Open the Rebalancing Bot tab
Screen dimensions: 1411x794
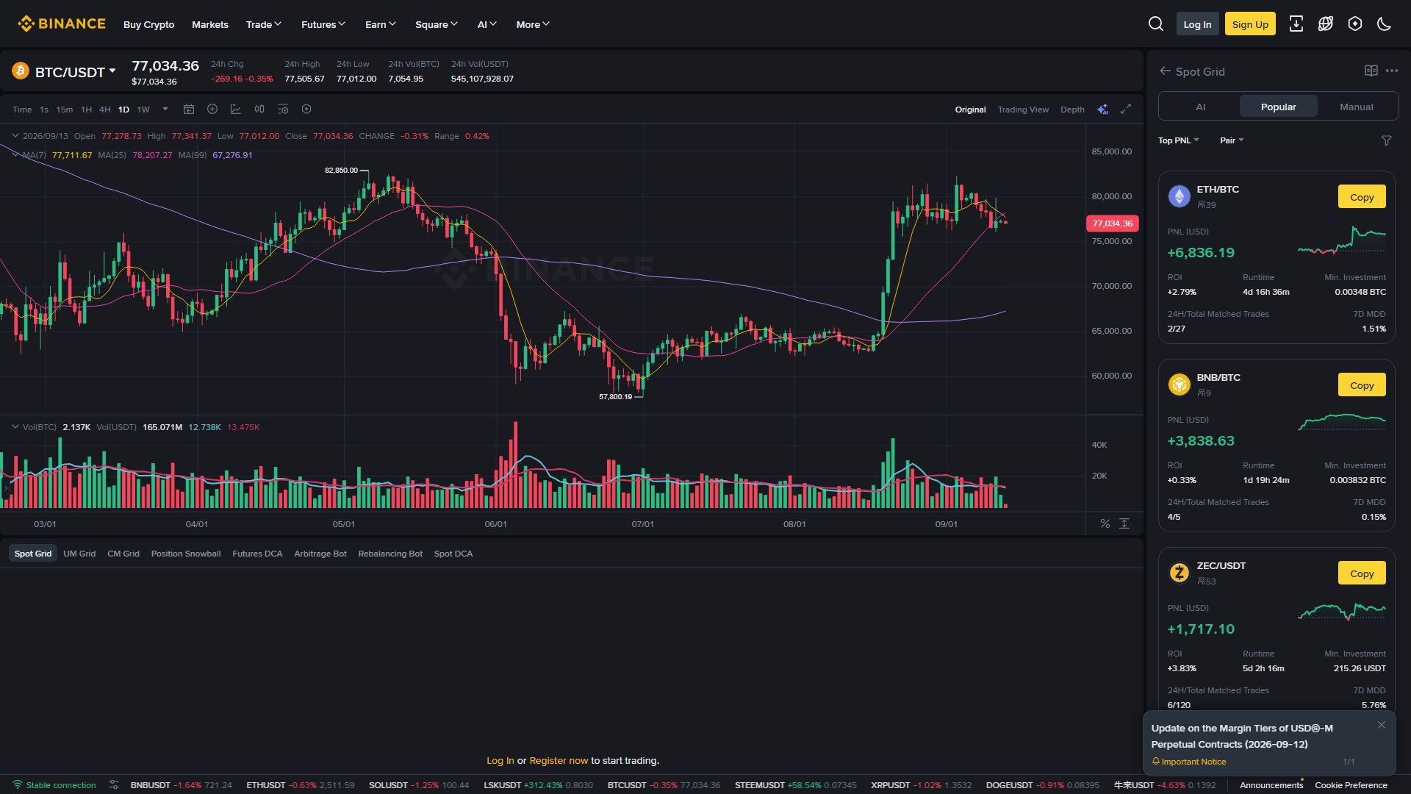click(x=390, y=554)
